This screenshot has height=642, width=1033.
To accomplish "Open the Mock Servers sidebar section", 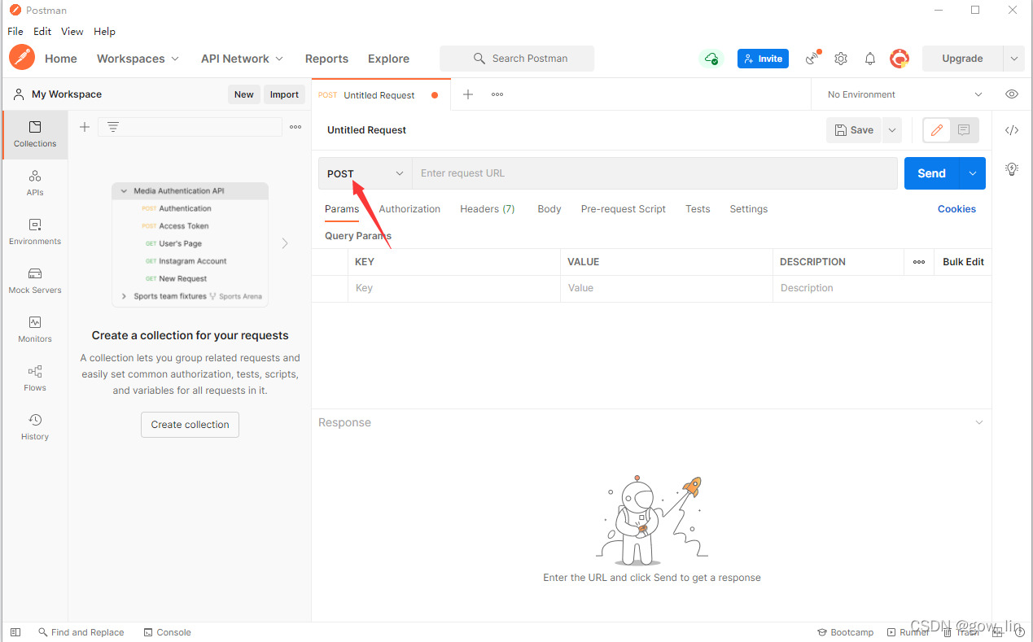I will (x=35, y=281).
